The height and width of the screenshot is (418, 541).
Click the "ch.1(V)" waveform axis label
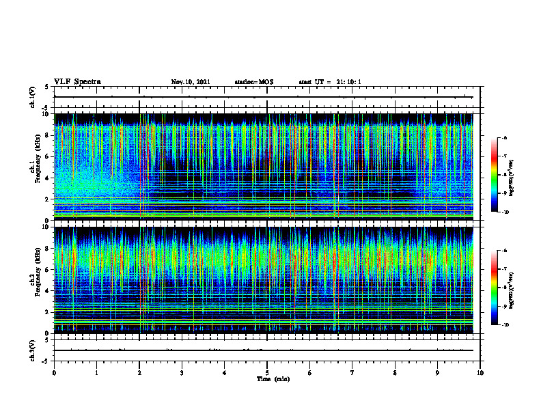(33, 97)
